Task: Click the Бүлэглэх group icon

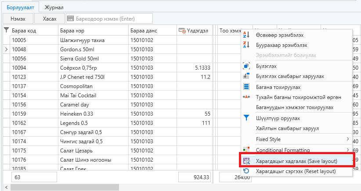Action: (246, 66)
